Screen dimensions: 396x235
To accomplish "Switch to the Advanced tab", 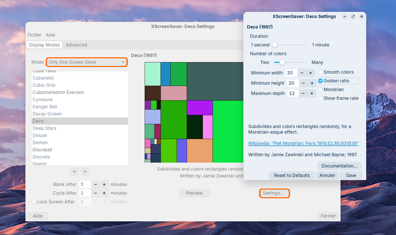I will tap(76, 45).
